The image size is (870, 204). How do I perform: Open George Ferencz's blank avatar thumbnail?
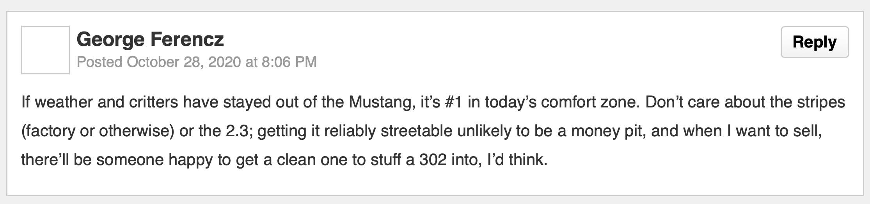click(x=45, y=50)
